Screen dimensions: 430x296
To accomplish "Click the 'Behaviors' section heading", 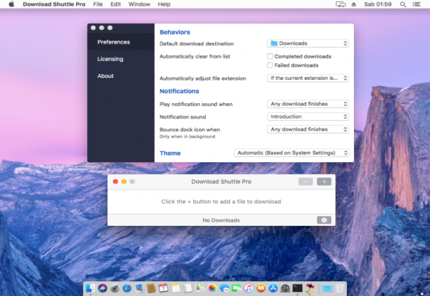I will tap(175, 32).
